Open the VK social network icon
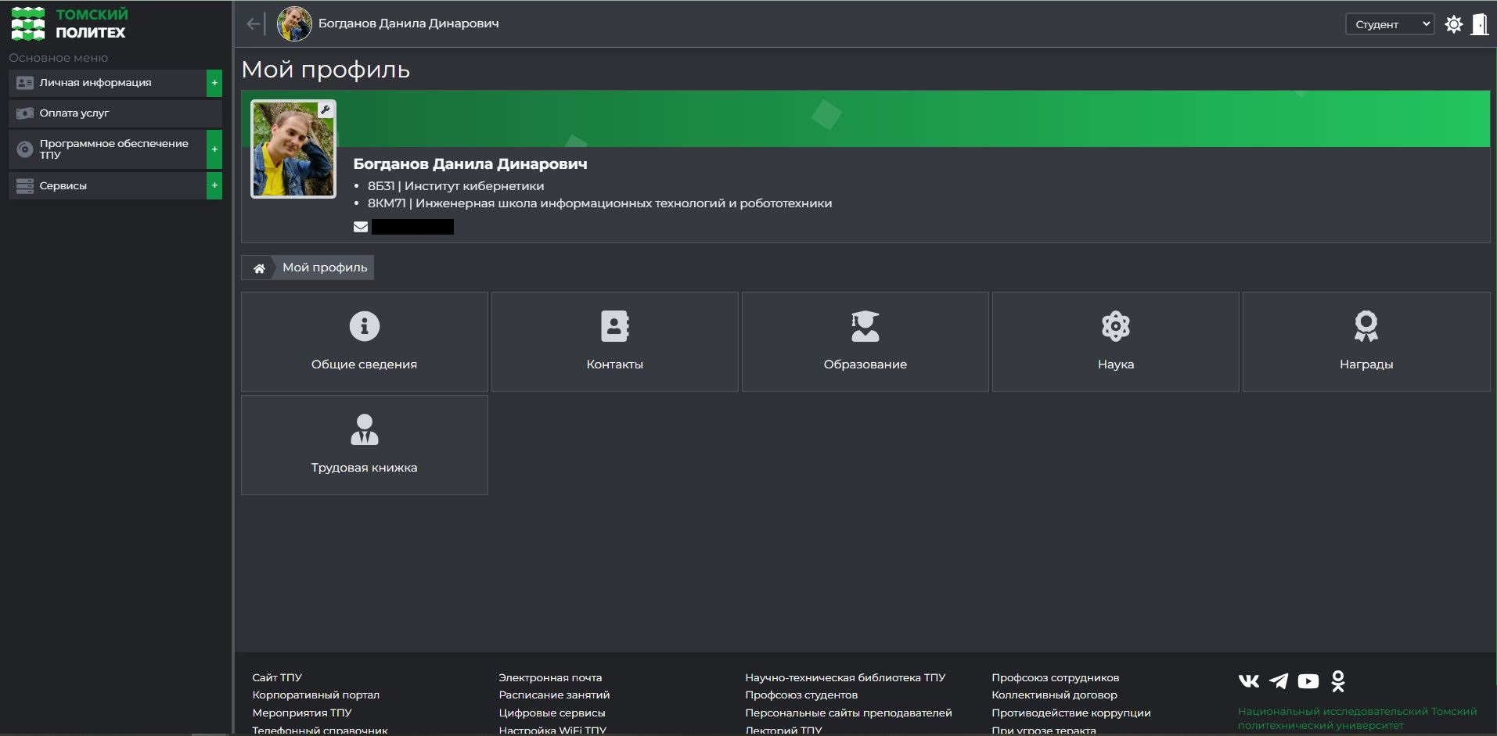 1249,681
